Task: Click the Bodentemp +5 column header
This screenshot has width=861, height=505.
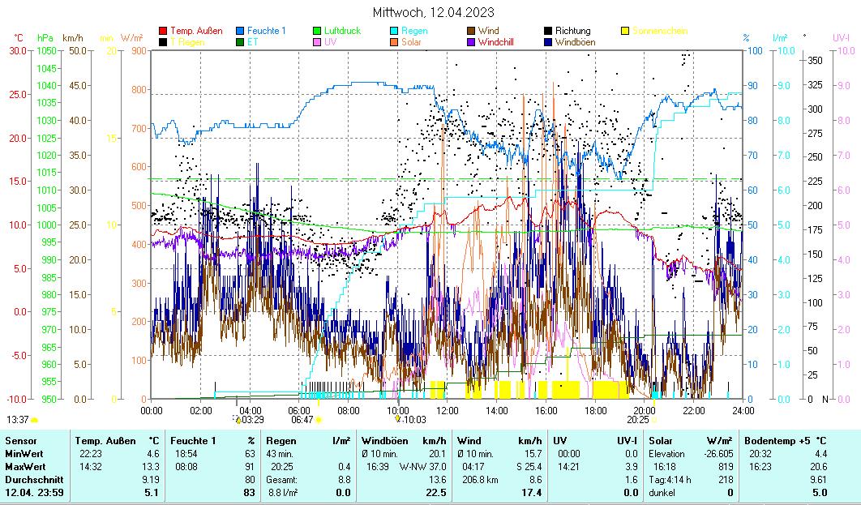Action: coord(772,440)
